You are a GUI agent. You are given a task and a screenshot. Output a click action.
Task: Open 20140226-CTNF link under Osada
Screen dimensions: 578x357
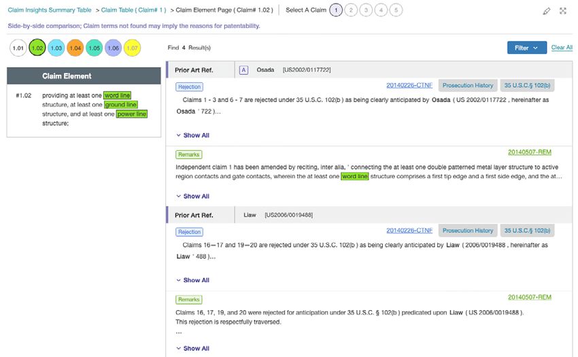409,85
